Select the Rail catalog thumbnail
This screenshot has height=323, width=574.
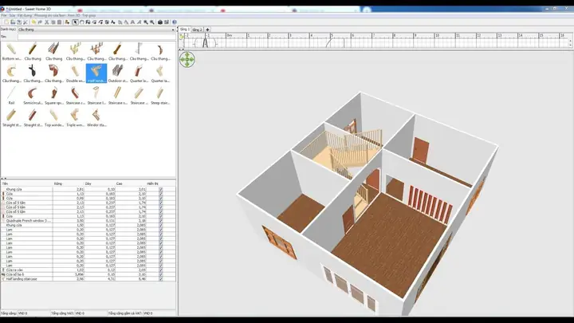11,96
